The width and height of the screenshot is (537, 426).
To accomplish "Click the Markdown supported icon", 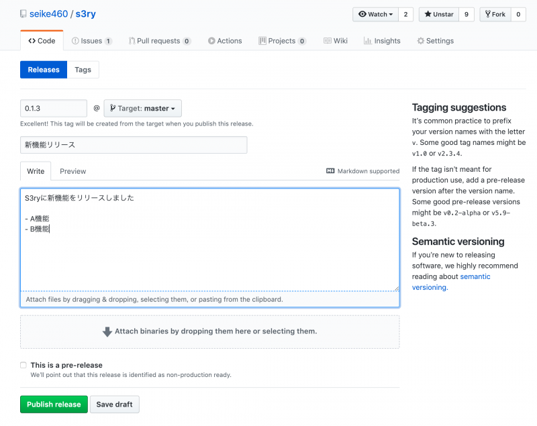I will click(330, 171).
